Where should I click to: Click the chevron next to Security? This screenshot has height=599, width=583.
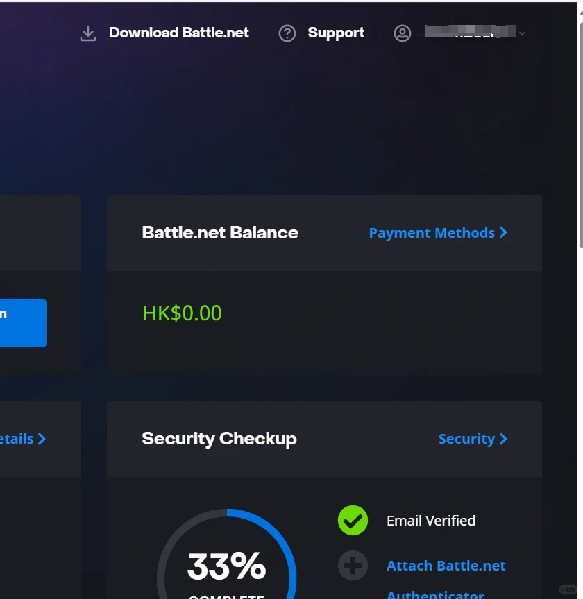pyautogui.click(x=503, y=439)
